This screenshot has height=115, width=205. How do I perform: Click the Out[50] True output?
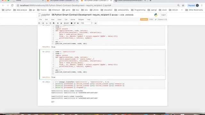(53, 47)
